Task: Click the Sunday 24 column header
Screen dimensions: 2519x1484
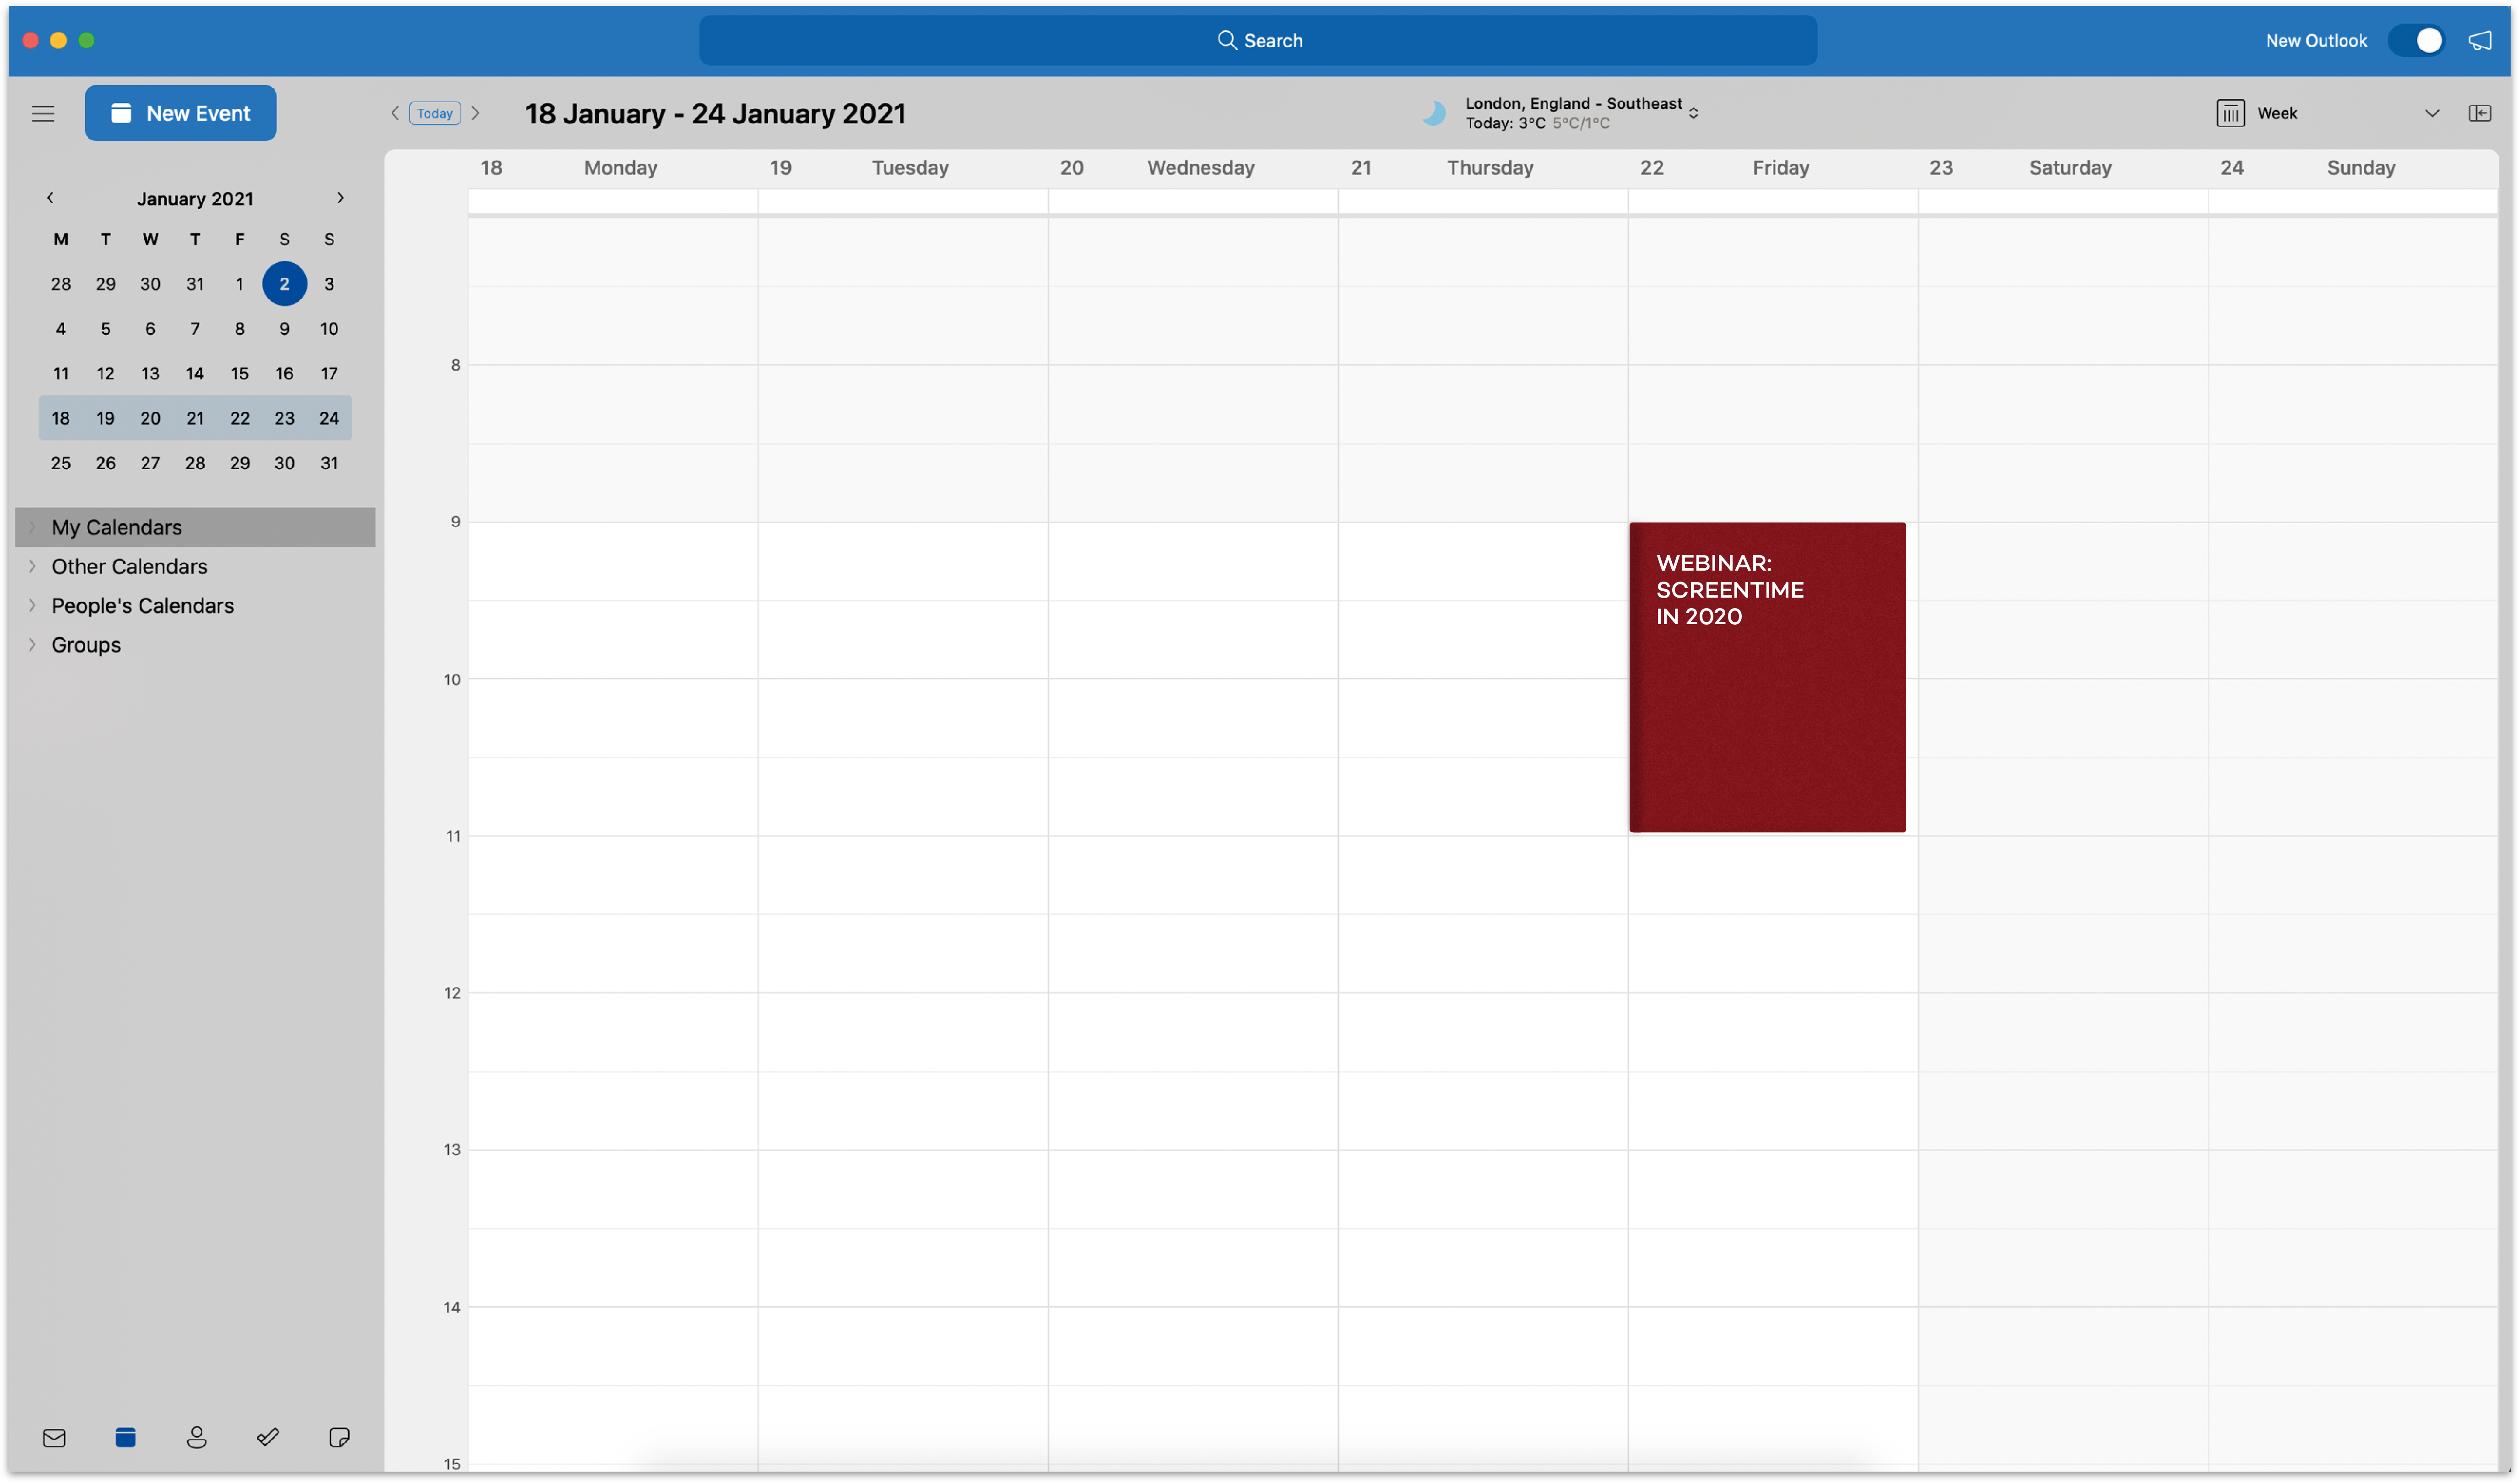Action: pyautogui.click(x=2353, y=168)
